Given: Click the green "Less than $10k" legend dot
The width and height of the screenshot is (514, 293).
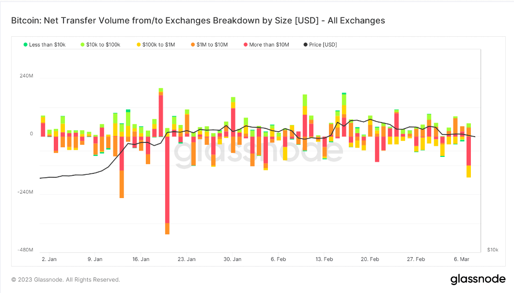Looking at the screenshot, I should pos(25,45).
